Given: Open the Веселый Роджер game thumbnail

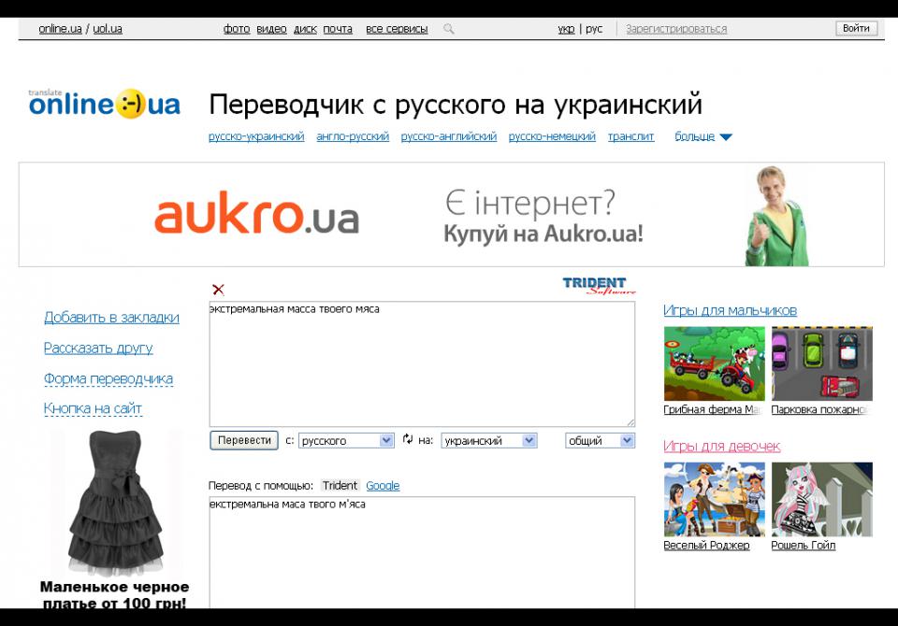Looking at the screenshot, I should coord(714,500).
